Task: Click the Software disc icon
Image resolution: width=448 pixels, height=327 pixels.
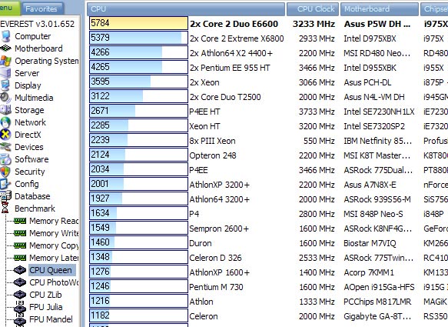Action: [x=5, y=159]
